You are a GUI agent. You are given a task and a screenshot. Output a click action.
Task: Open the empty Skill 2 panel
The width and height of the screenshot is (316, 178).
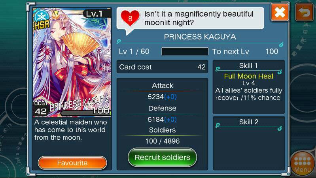(249, 143)
